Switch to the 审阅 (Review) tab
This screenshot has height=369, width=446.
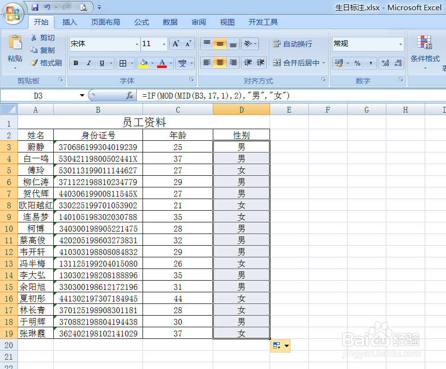click(x=199, y=22)
